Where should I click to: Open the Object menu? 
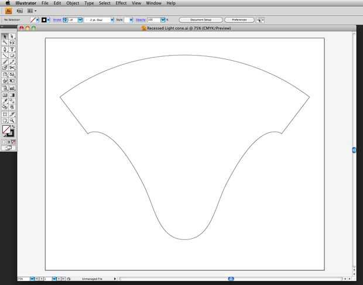[73, 3]
